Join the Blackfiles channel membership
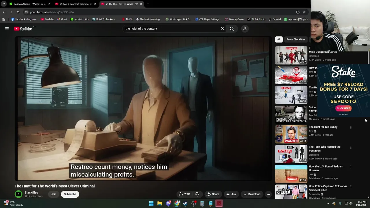 [54, 194]
